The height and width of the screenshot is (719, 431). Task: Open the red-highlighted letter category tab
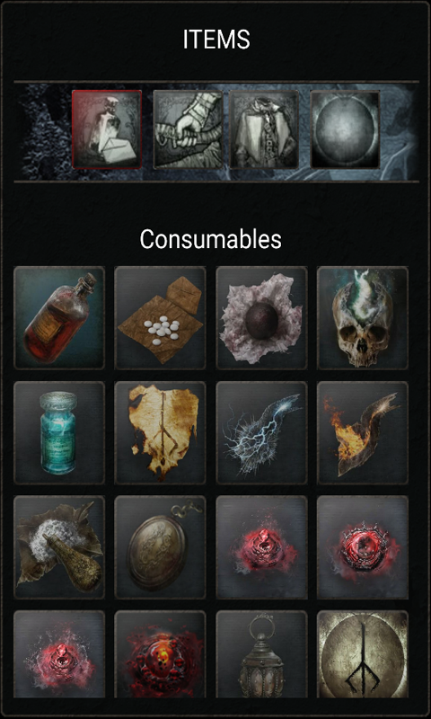pyautogui.click(x=107, y=129)
